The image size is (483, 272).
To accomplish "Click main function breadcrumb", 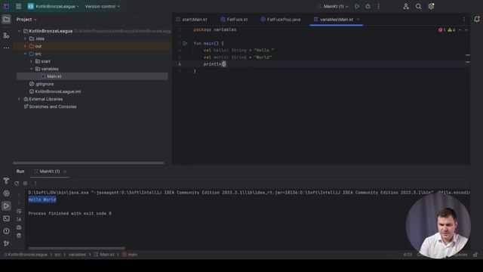I will click(130, 255).
